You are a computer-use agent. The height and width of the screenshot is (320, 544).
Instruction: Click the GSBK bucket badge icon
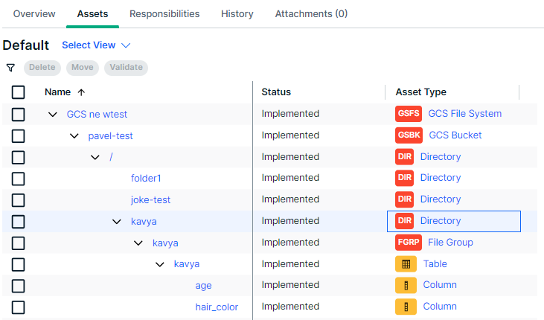[x=409, y=135]
